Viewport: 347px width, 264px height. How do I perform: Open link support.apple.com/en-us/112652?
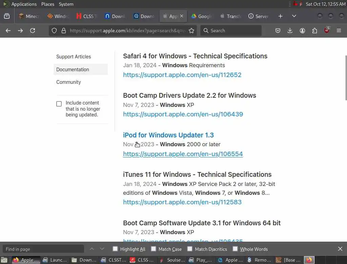(182, 75)
